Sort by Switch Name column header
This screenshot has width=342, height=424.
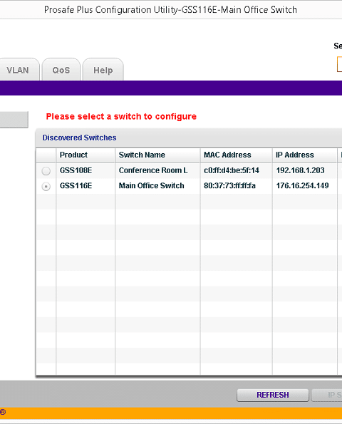(157, 155)
